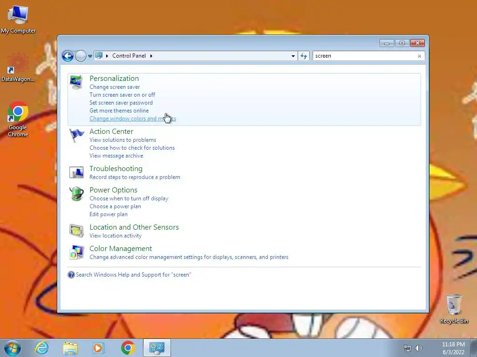Image resolution: width=477 pixels, height=357 pixels.
Task: Open Location and Other Sensors heading
Action: coord(134,227)
